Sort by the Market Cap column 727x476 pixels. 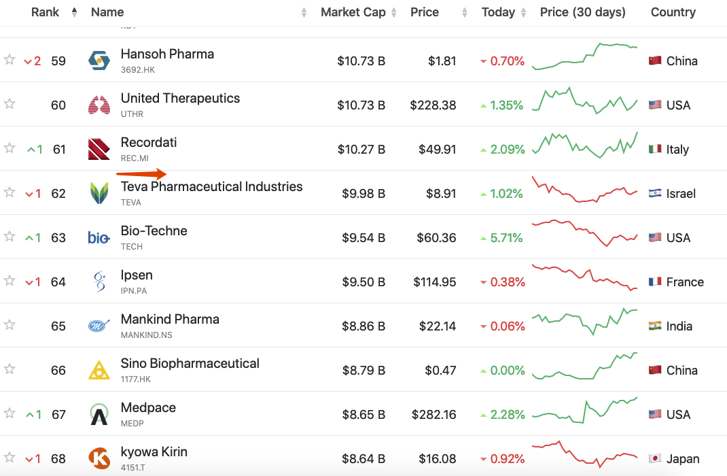(x=353, y=12)
